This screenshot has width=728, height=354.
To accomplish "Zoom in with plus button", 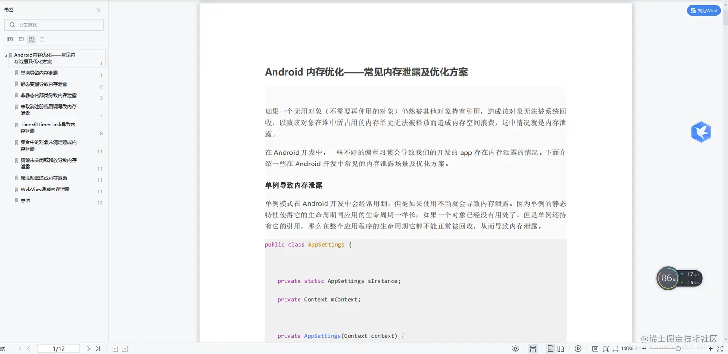I will click(711, 349).
